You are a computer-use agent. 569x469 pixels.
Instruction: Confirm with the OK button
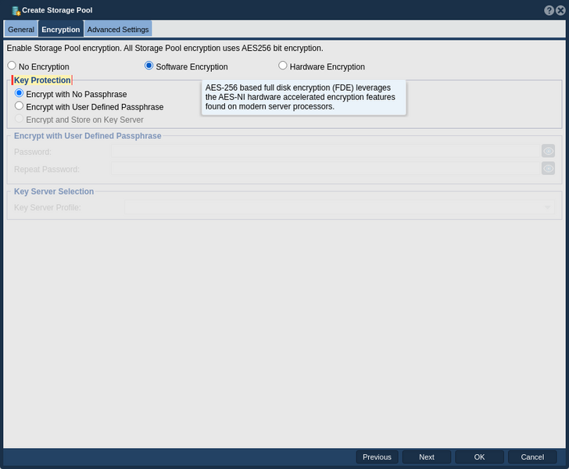[x=479, y=457]
